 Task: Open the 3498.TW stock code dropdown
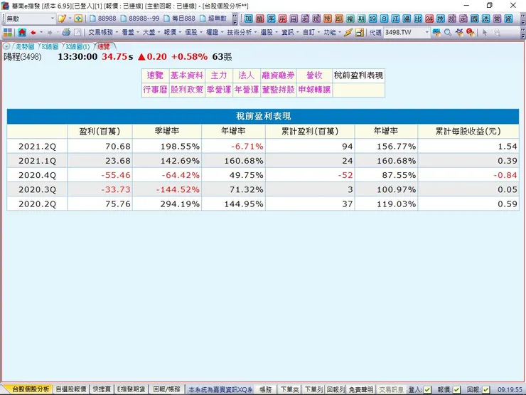[426, 32]
